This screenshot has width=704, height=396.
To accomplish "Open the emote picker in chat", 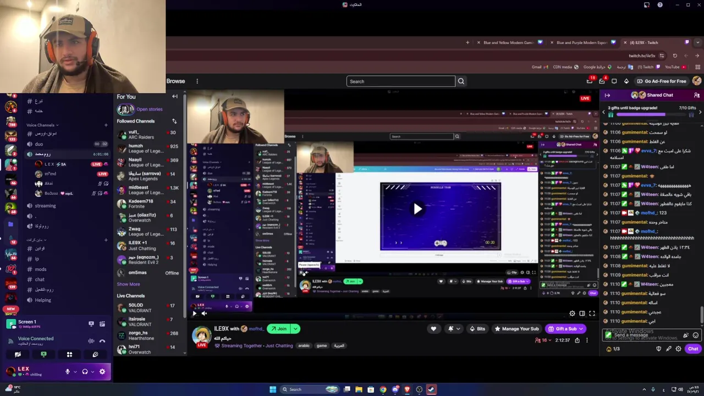I will [x=696, y=335].
